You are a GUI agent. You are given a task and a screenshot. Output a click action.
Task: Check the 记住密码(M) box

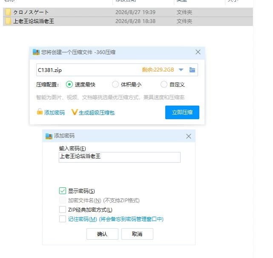[x=63, y=219]
